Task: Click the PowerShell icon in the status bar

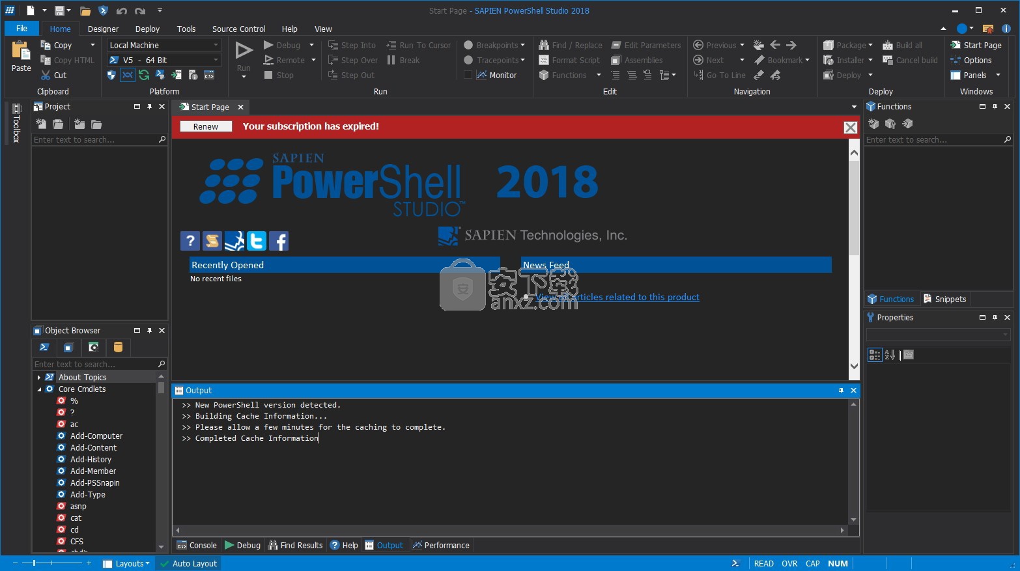Action: 735,563
